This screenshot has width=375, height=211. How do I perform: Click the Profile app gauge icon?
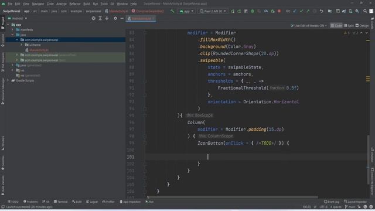tap(265, 11)
